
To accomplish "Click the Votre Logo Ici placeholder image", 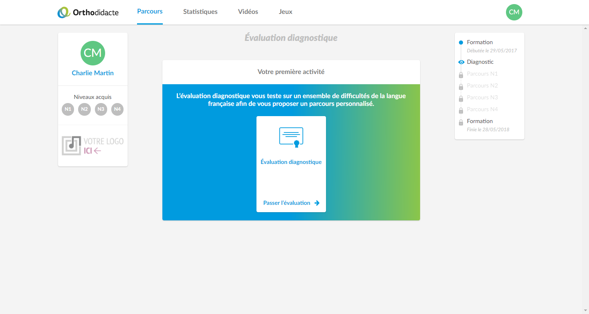I will coord(93,146).
